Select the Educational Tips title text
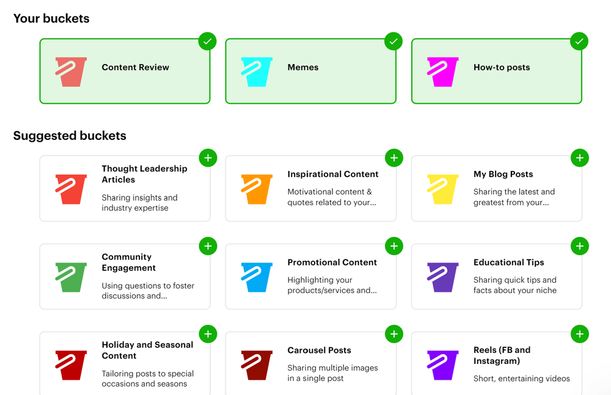This screenshot has width=611, height=395. [508, 262]
